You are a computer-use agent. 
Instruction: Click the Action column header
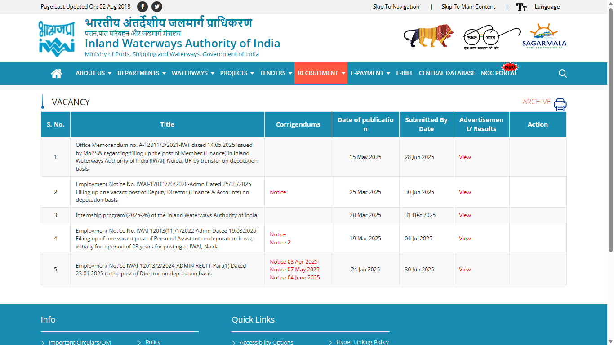pos(538,124)
